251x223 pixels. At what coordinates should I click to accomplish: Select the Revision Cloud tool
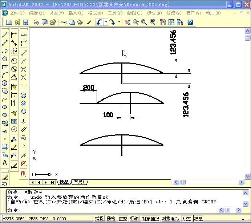tap(5, 91)
